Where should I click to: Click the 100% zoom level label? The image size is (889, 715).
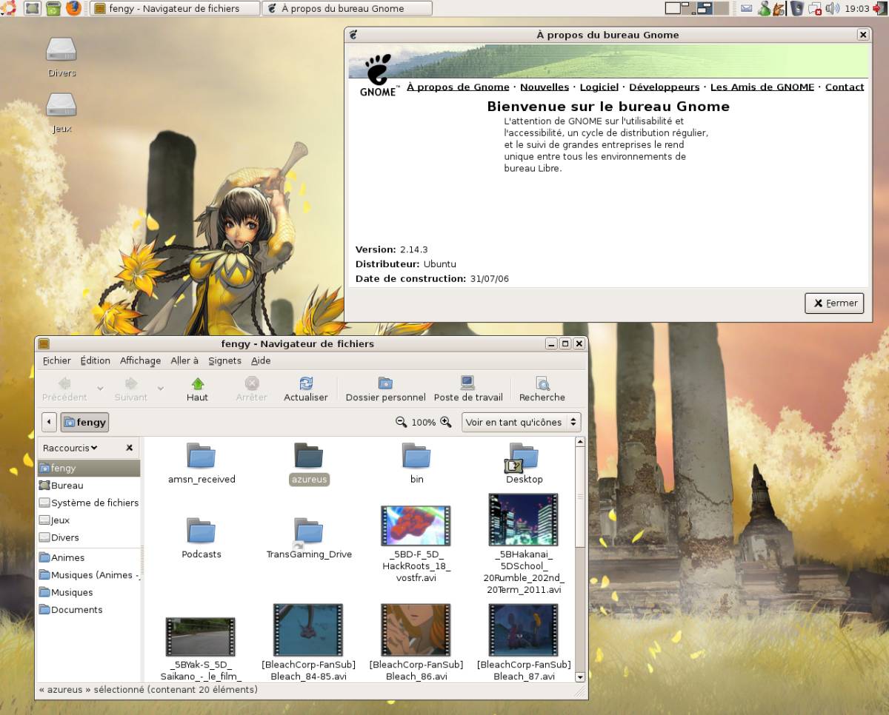[x=424, y=423]
